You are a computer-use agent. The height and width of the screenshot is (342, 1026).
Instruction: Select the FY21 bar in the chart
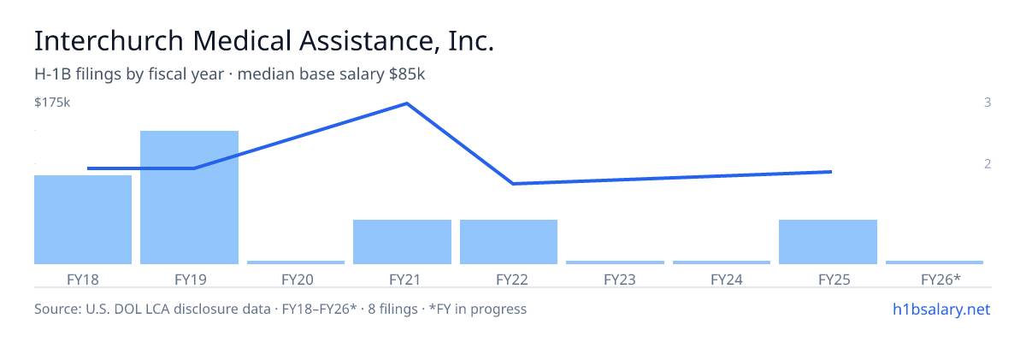tap(402, 242)
